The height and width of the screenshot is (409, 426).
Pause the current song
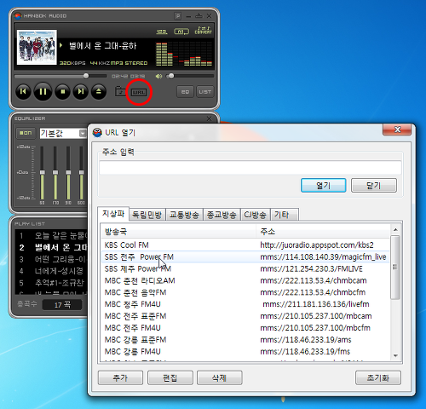pos(43,91)
